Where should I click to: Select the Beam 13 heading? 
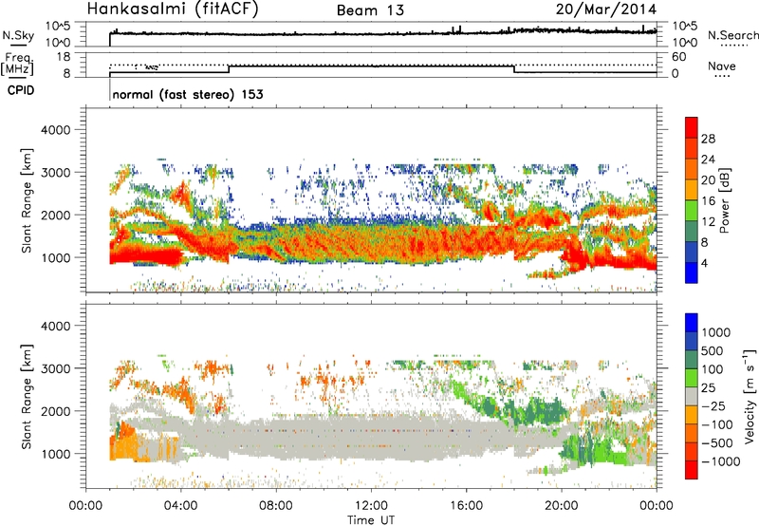(x=370, y=10)
